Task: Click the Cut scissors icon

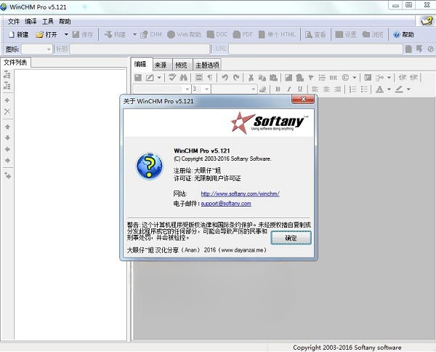Action: 251,77
